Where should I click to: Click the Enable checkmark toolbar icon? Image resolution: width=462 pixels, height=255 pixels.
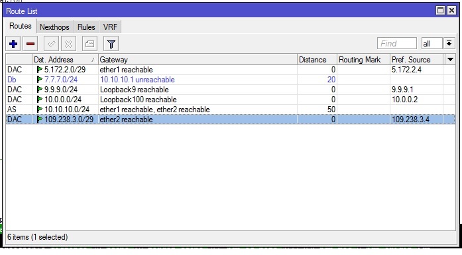tap(51, 44)
